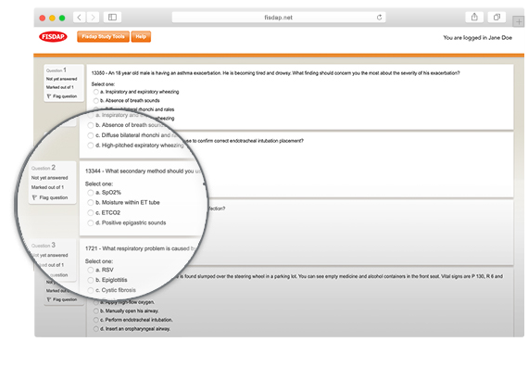528x380 pixels.
Task: Open the browser share icon
Action: click(474, 17)
